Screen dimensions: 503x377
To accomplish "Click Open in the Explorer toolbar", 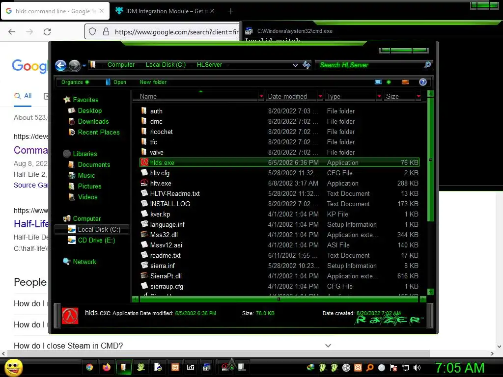I will tap(116, 82).
